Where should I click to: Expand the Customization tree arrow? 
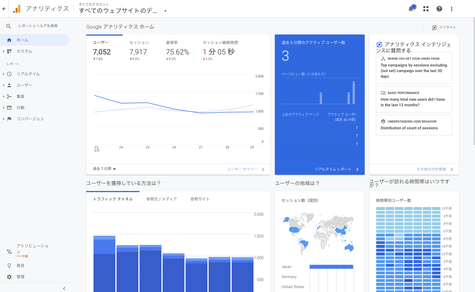(x=4, y=51)
